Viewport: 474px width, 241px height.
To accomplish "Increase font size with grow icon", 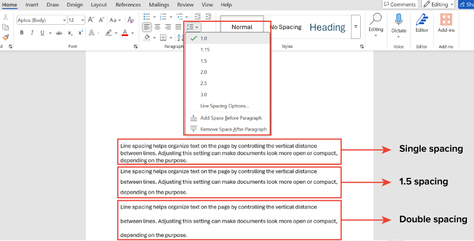I will [x=91, y=20].
